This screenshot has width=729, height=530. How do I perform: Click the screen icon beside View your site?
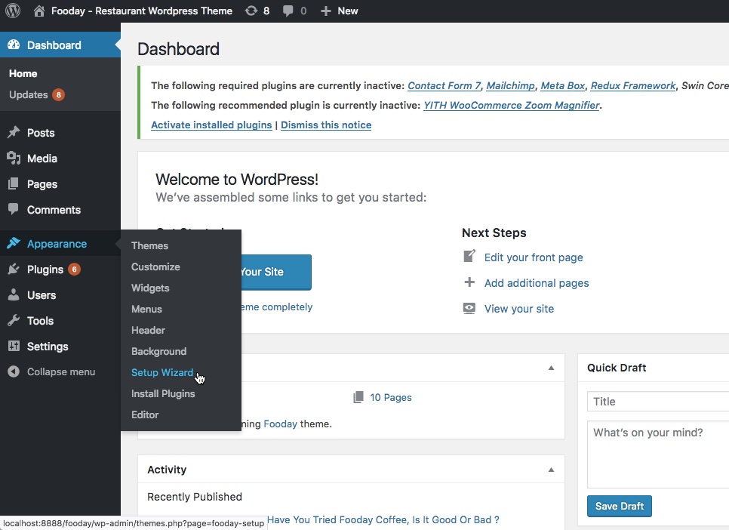point(469,308)
